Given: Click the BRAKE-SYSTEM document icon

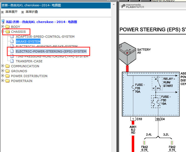Looking at the screenshot, I should point(12,41).
